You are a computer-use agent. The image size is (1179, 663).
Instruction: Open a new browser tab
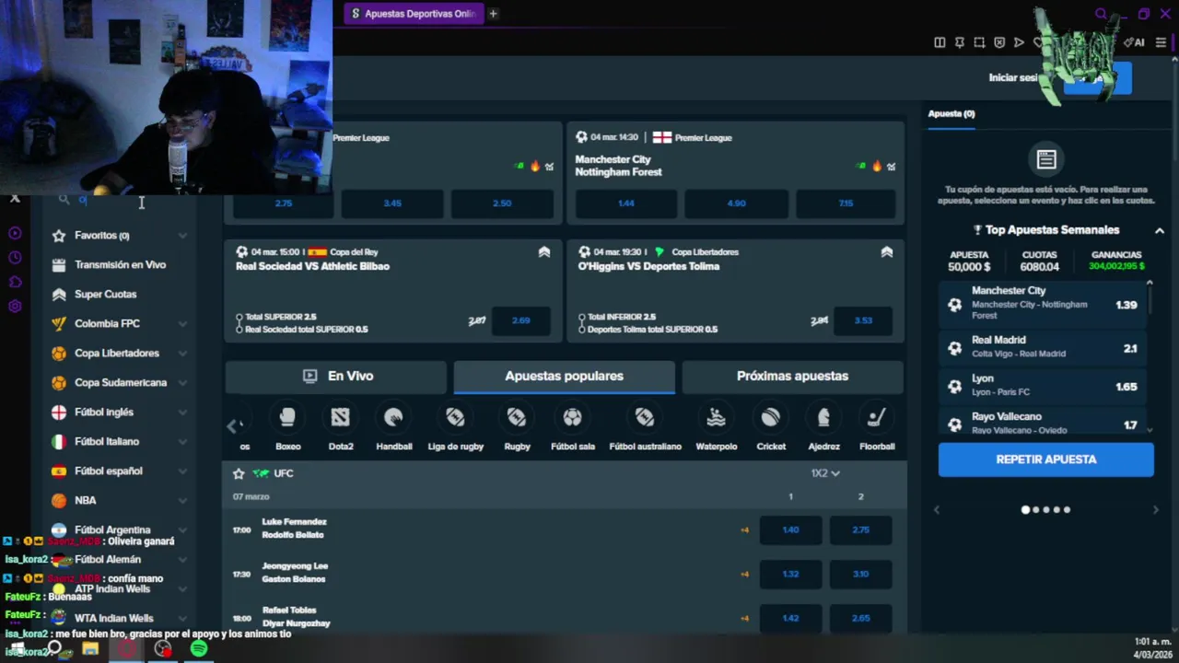coord(493,14)
